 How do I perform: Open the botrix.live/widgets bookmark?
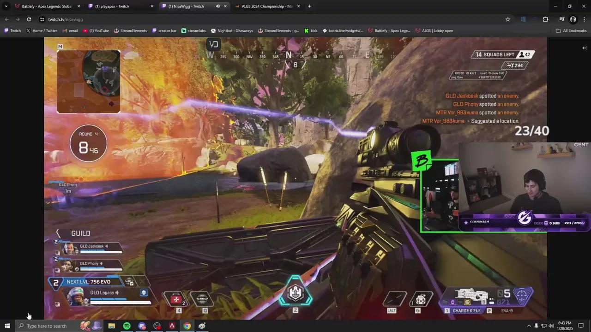click(343, 31)
